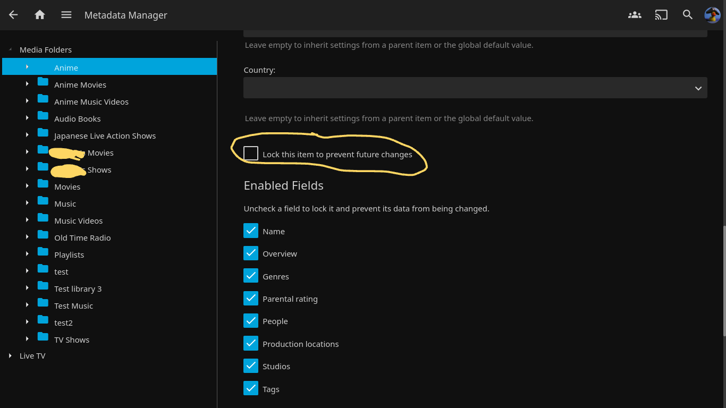The width and height of the screenshot is (726, 408).
Task: Click the Audio Books folder icon
Action: pos(43,116)
